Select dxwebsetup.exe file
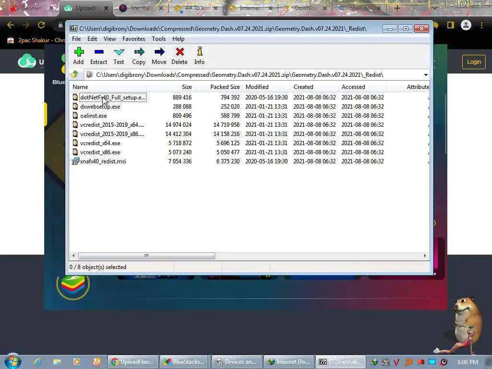Viewport: 492px width, 369px height. [x=100, y=107]
